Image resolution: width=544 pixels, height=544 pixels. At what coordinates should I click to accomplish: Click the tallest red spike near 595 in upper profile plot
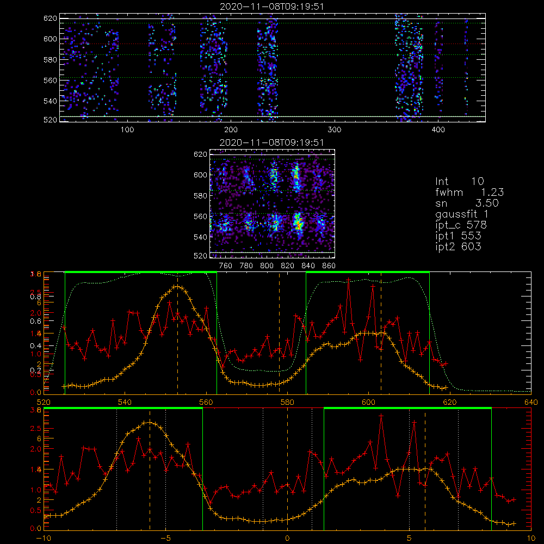348,280
